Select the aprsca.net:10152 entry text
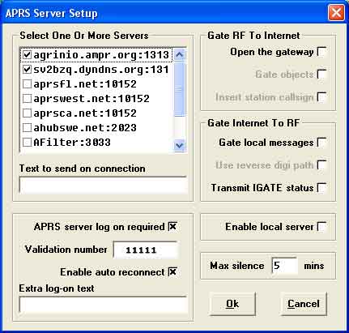Image resolution: width=349 pixels, height=333 pixels. pos(85,113)
